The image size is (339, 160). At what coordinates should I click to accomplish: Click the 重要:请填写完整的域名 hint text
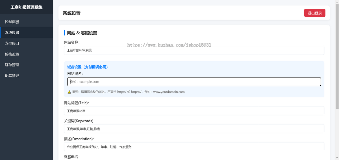pyautogui.click(x=128, y=92)
